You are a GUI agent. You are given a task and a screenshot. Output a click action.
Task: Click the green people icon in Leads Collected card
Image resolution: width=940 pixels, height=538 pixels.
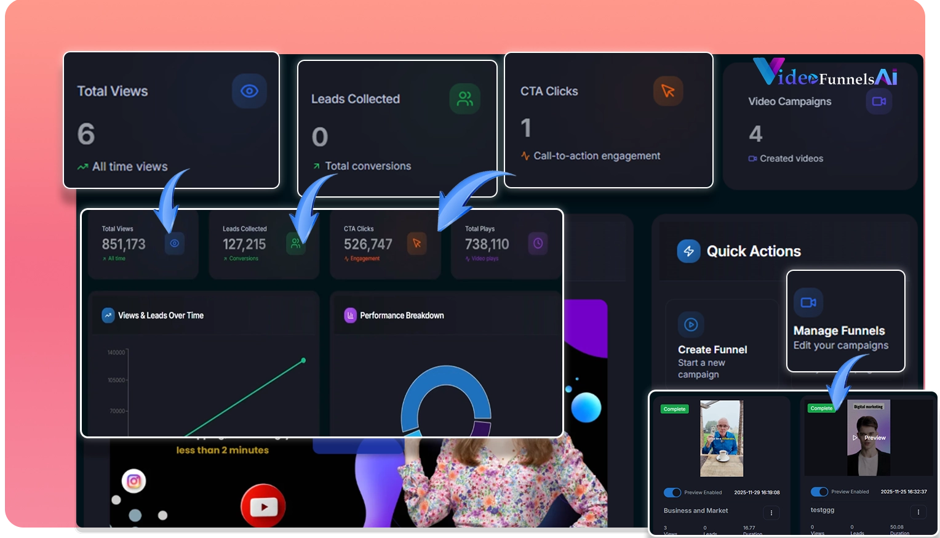point(464,99)
